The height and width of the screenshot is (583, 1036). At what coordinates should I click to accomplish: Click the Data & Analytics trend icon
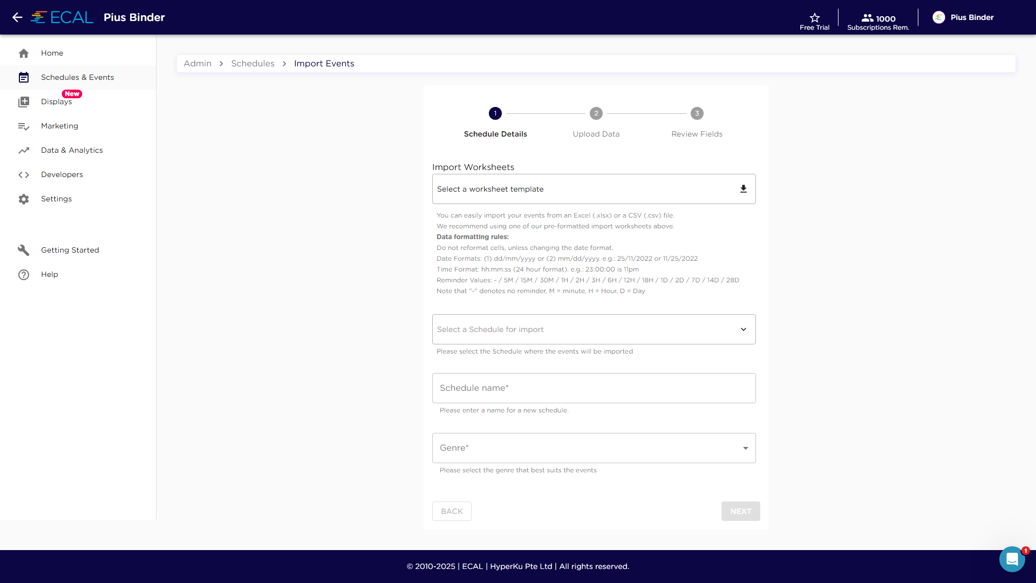[24, 151]
